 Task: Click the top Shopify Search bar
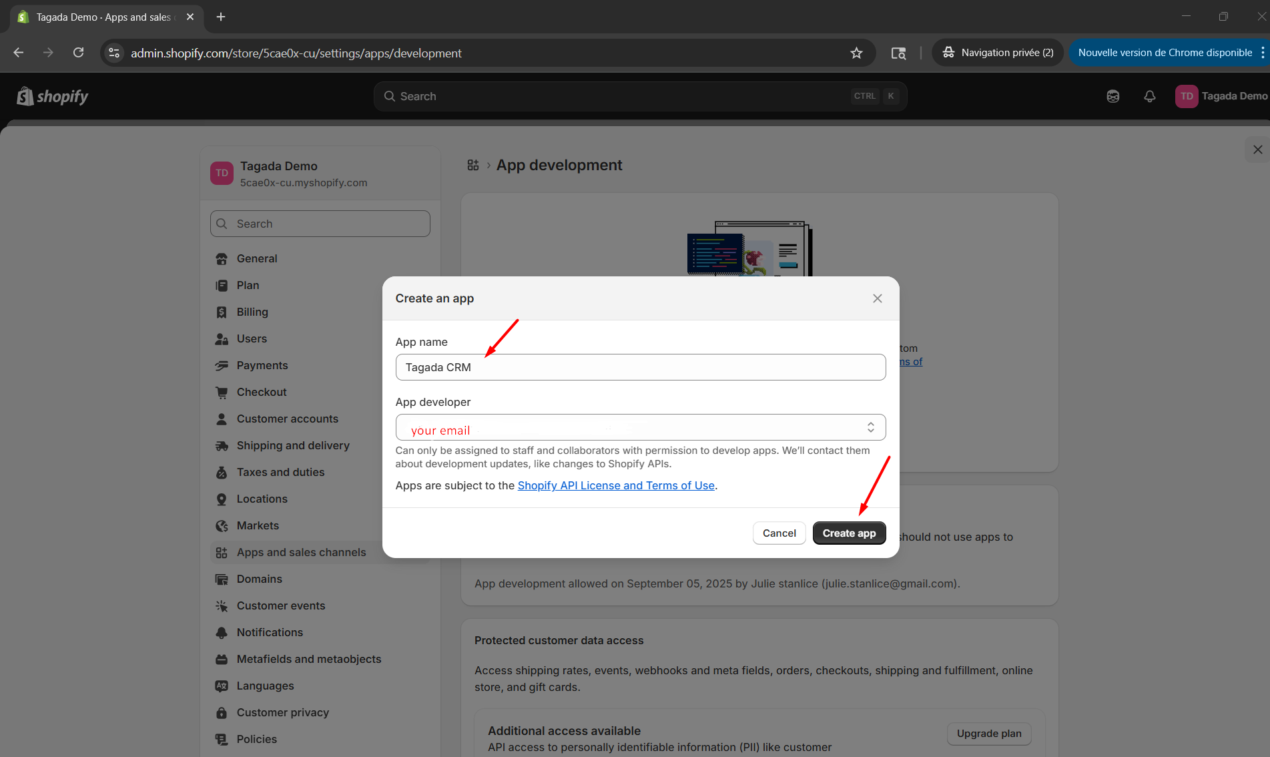tap(641, 96)
